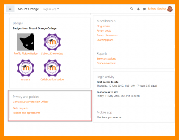The height and width of the screenshot is (140, 179).
Task: Open Learning plans
Action: [x=105, y=40]
